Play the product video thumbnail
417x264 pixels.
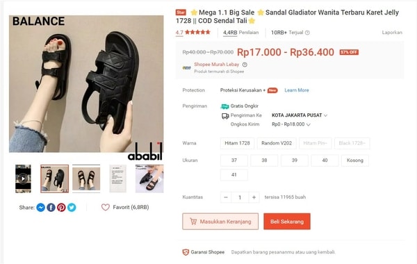23,179
